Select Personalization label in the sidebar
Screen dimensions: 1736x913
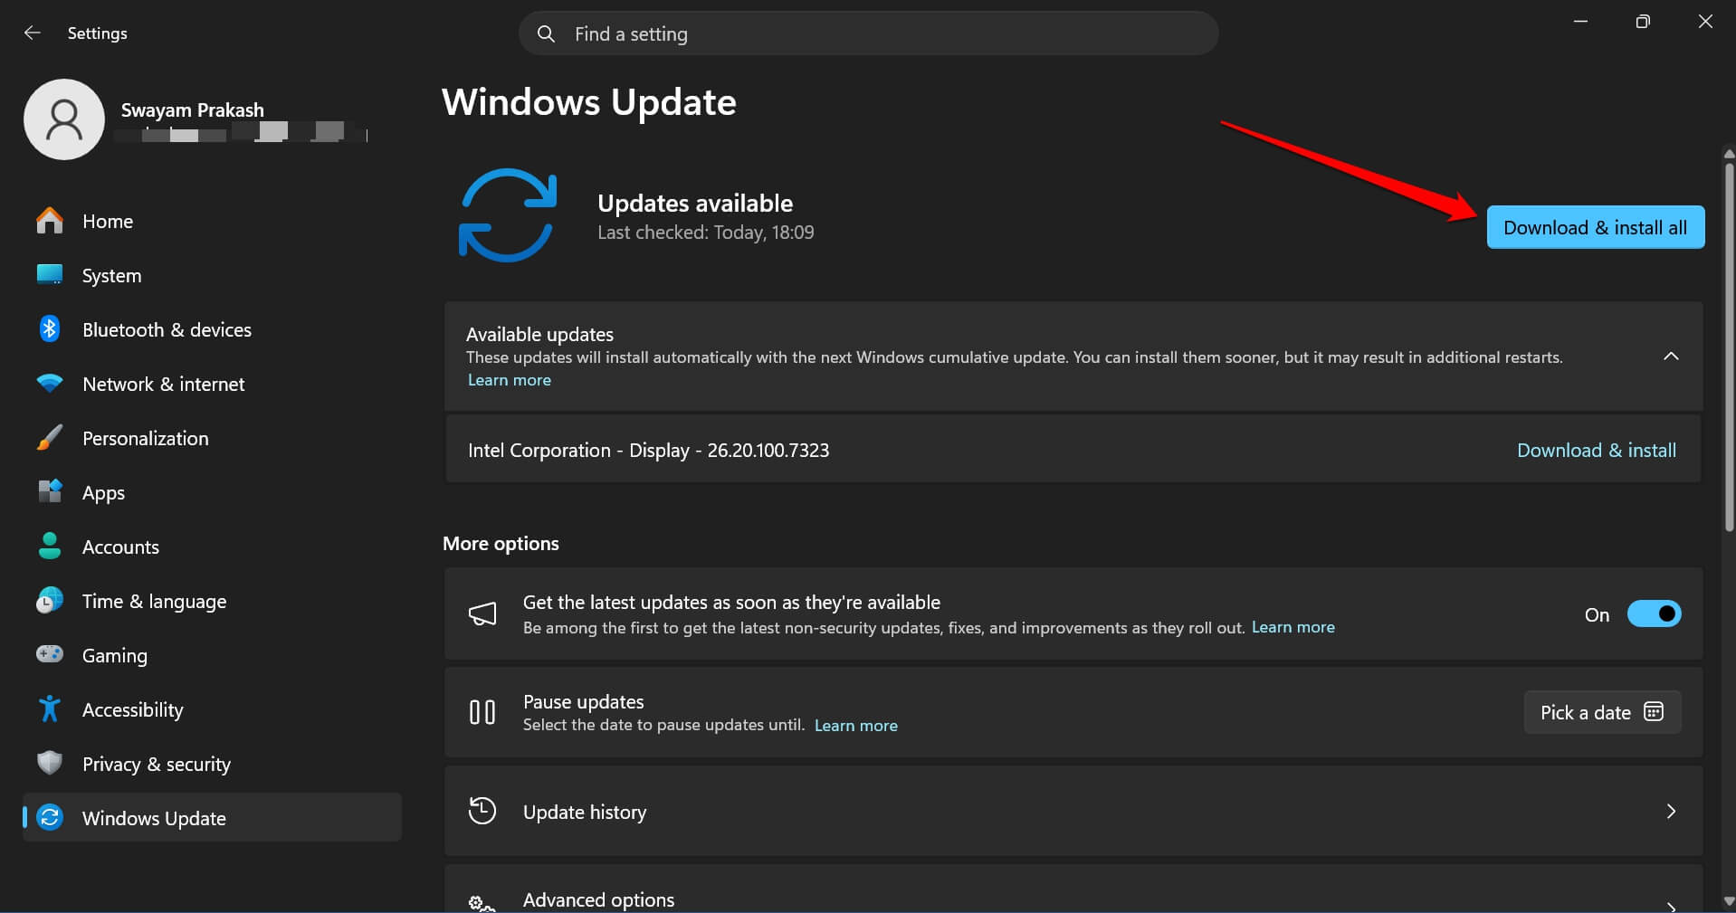146,438
